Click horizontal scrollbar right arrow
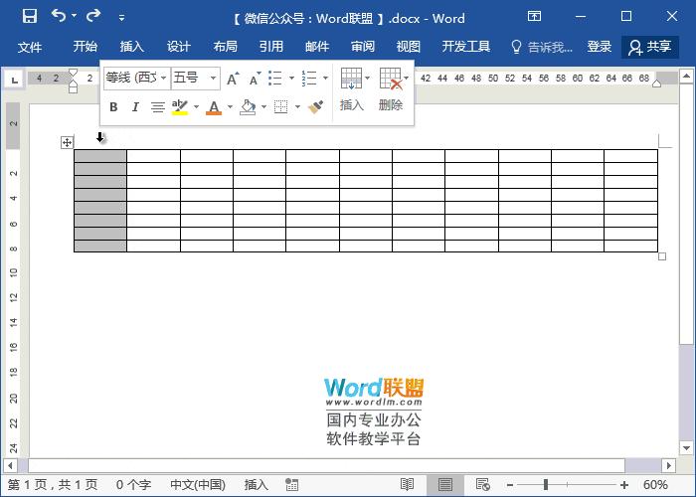 (668, 465)
